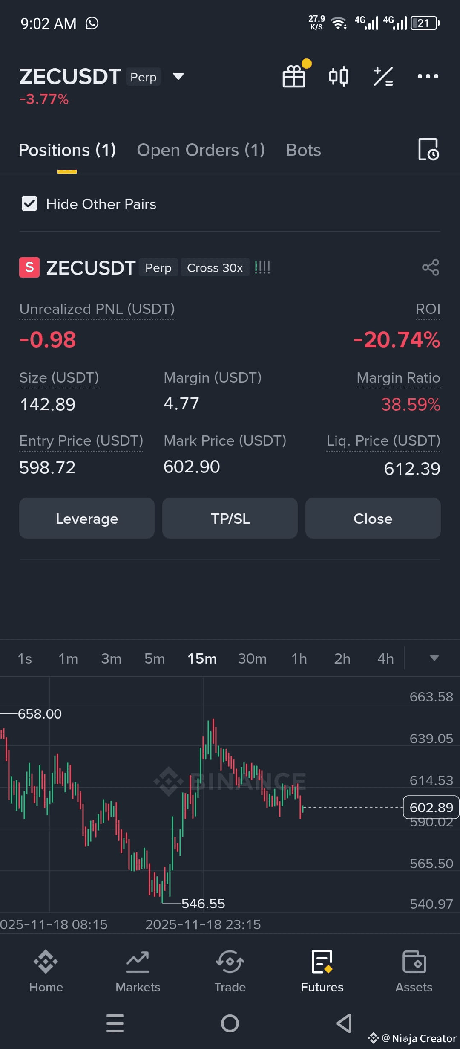Open the order history icon
The height and width of the screenshot is (1049, 460).
tap(428, 150)
